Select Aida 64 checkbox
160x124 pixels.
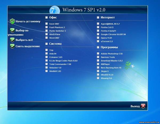point(46,53)
